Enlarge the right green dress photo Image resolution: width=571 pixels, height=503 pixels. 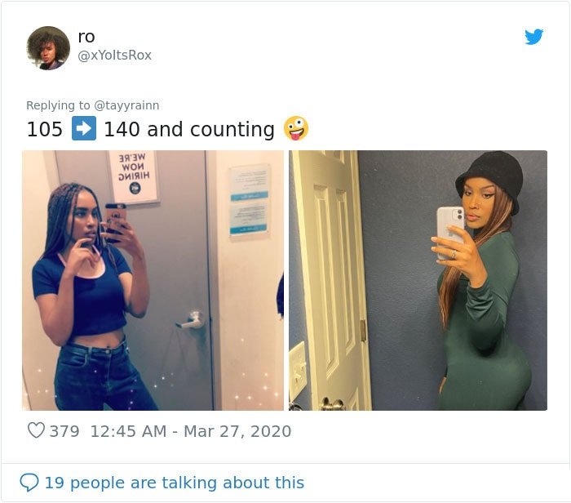click(418, 280)
